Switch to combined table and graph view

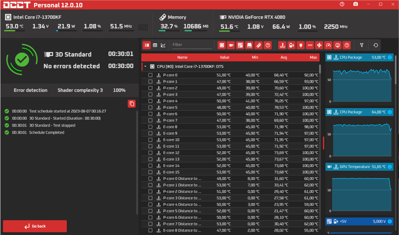147,45
